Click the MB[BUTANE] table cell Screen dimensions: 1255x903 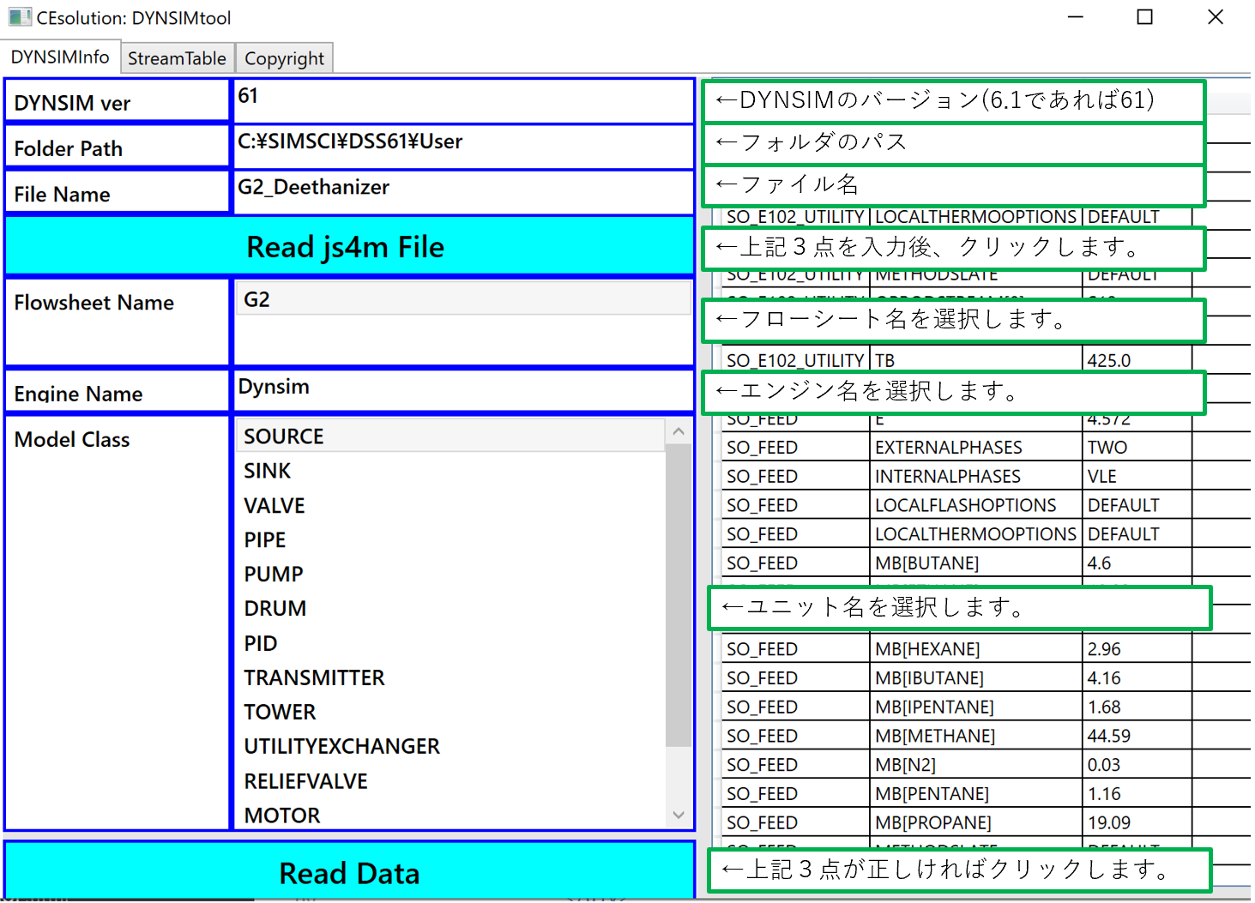coord(975,563)
